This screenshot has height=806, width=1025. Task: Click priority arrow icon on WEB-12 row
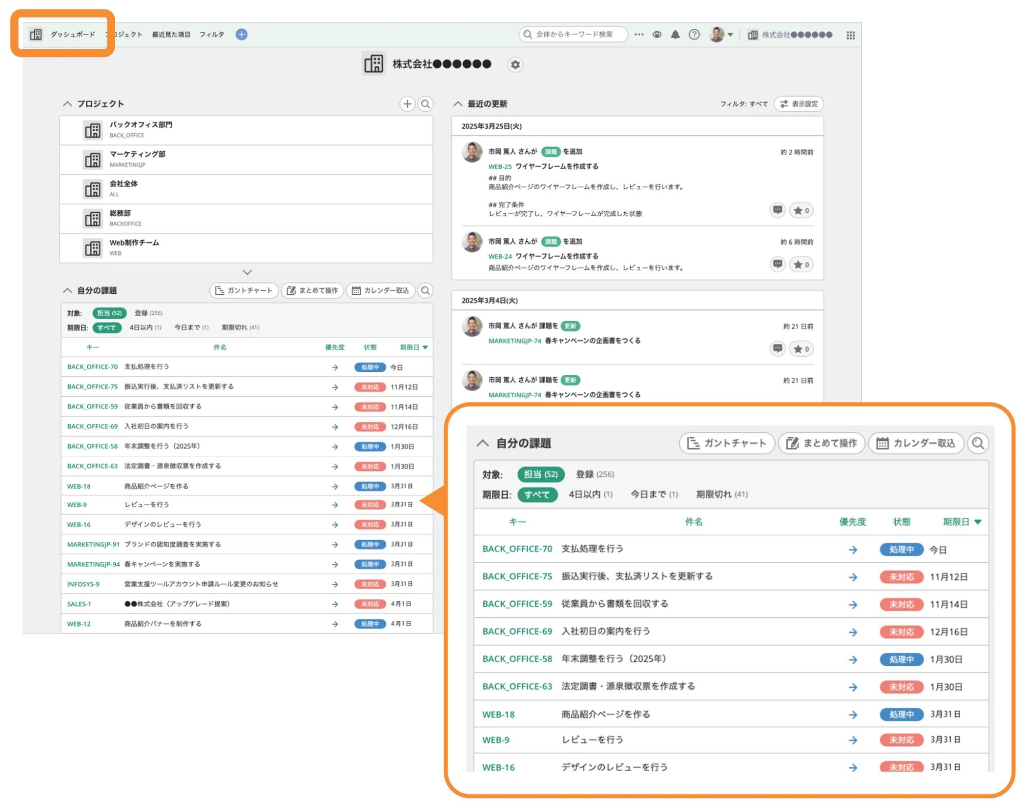pos(335,624)
